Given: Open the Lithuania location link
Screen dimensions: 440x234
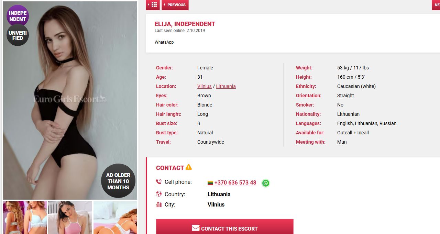Looking at the screenshot, I should 226,86.
